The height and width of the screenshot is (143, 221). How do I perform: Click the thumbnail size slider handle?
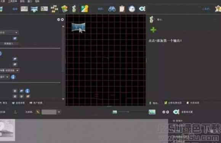pyautogui.click(x=128, y=112)
